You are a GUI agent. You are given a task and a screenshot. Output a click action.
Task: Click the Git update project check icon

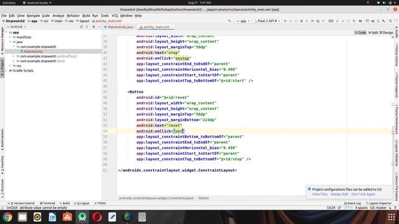(x=337, y=21)
